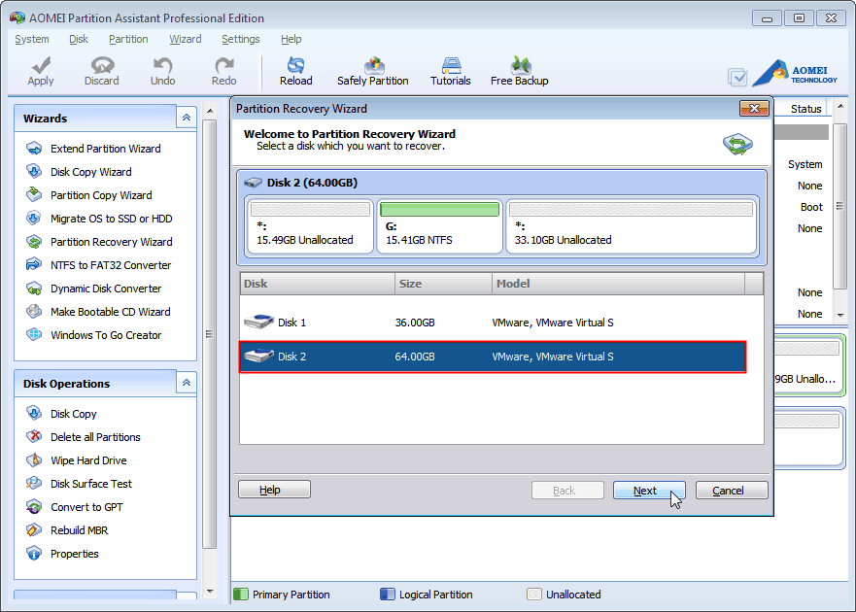Collapse the Disk Operations panel
The height and width of the screenshot is (612, 856).
pos(186,382)
